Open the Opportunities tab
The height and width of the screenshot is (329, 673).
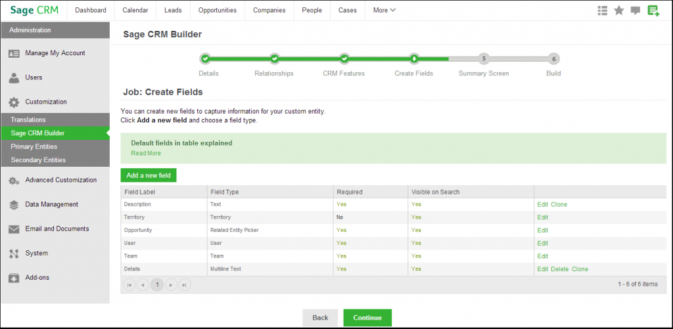(217, 11)
